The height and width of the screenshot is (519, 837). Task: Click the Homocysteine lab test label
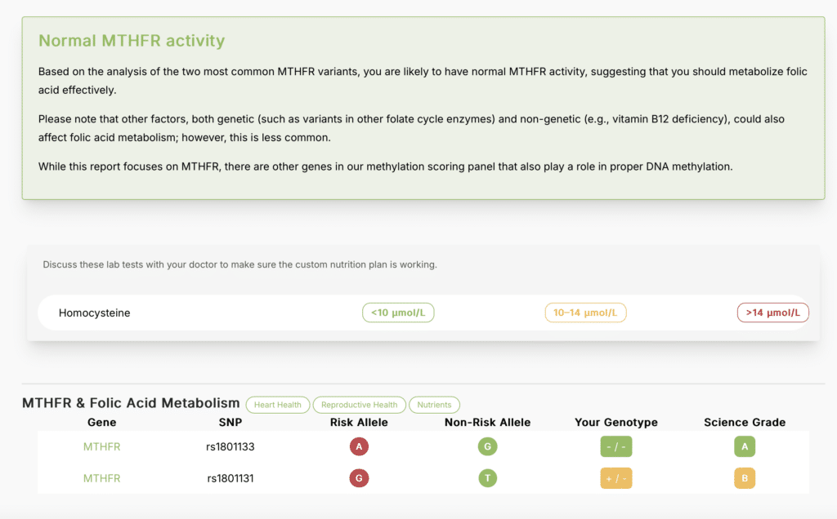coord(94,313)
